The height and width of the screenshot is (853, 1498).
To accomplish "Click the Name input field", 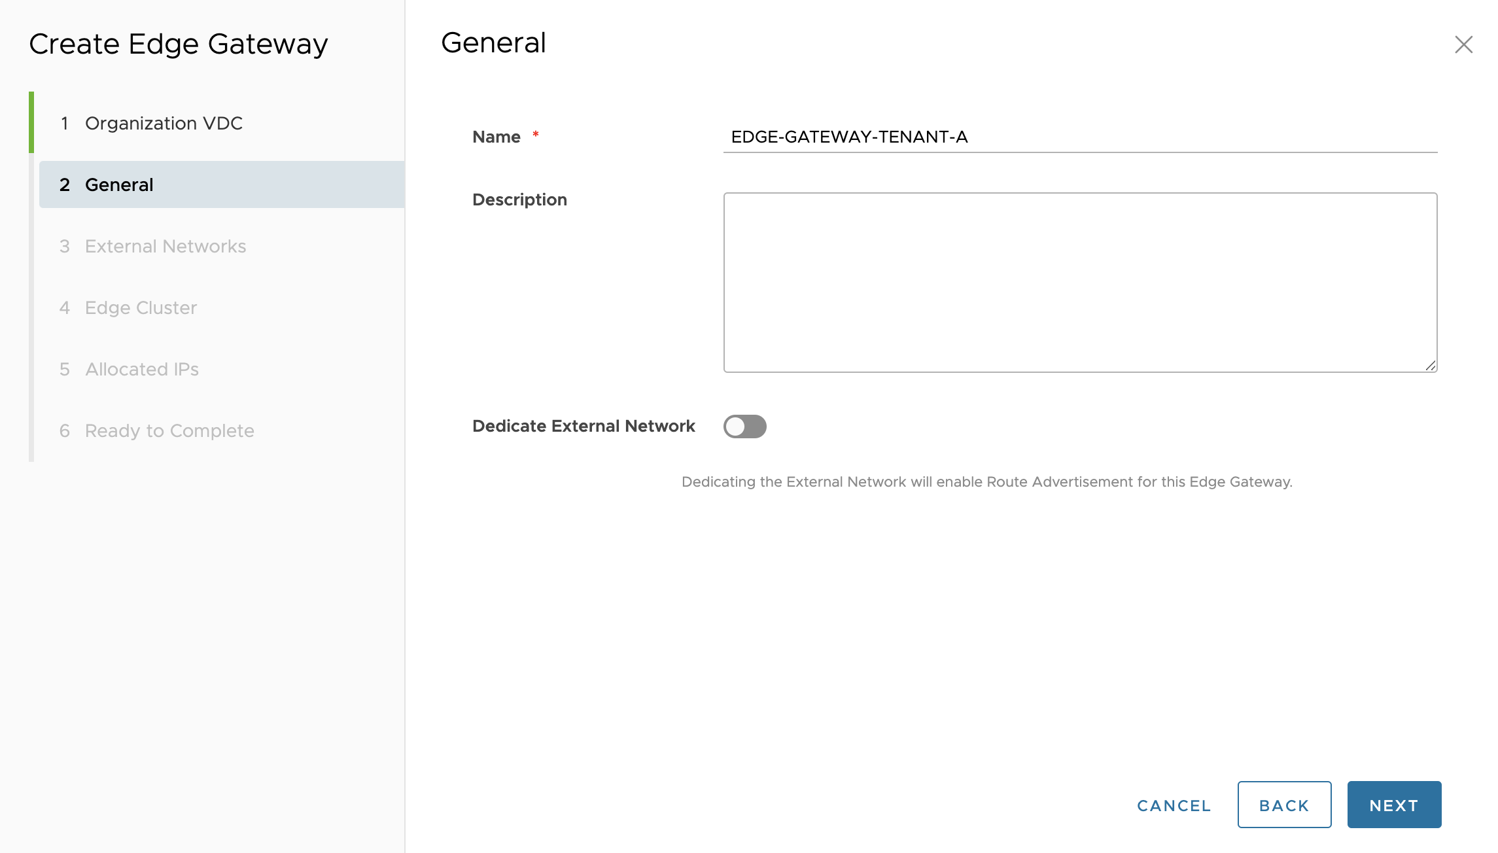I will [x=1079, y=137].
